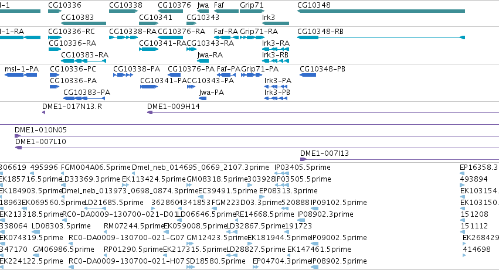Open the Faf gene feature
The image size is (499, 270).
pyautogui.click(x=226, y=11)
